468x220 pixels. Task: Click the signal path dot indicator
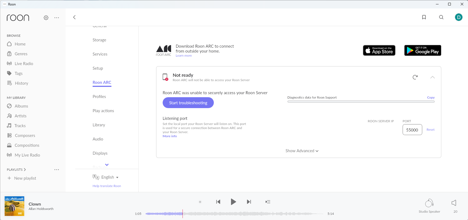pos(200,202)
